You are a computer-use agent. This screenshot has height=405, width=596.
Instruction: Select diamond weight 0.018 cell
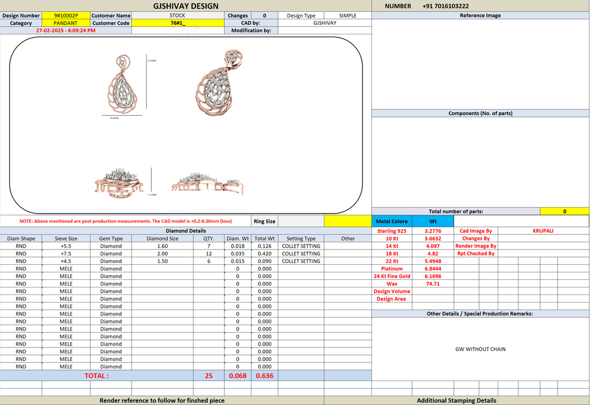[237, 246]
